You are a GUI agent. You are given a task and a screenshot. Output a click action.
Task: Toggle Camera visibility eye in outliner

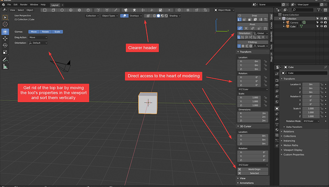(322, 22)
